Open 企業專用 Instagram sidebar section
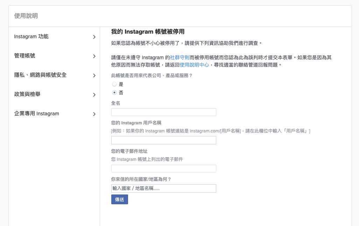The height and width of the screenshot is (226, 359). [37, 114]
